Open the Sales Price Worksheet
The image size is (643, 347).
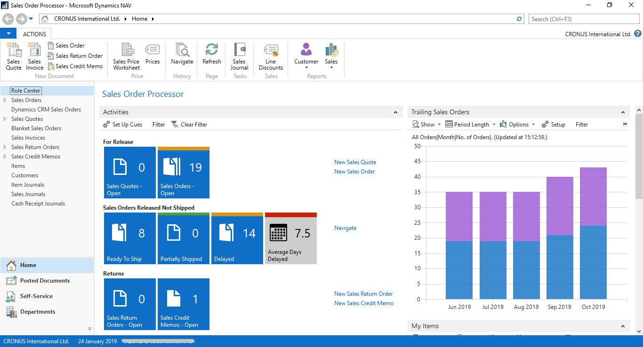(x=126, y=56)
